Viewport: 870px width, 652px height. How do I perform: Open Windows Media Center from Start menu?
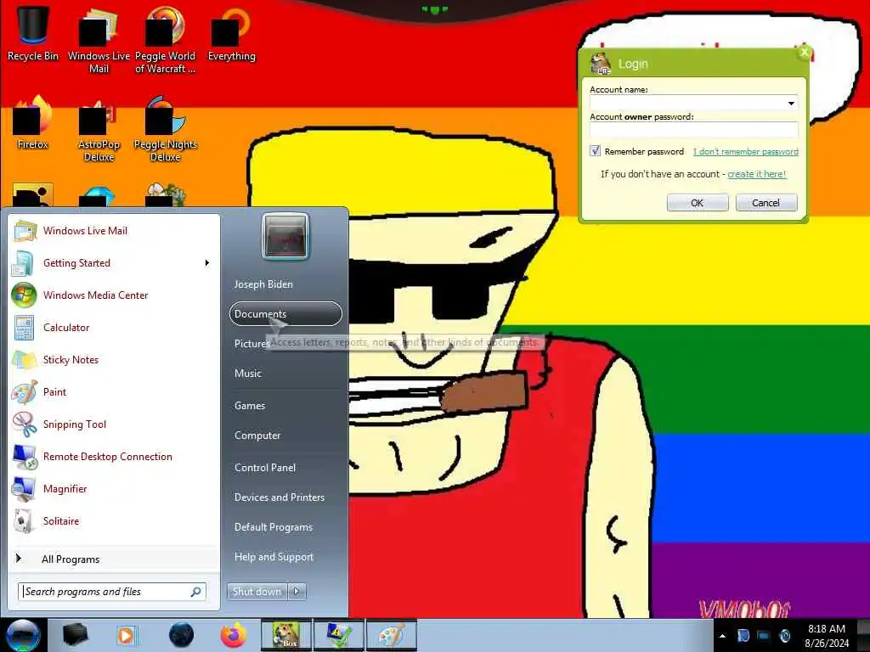114,295
